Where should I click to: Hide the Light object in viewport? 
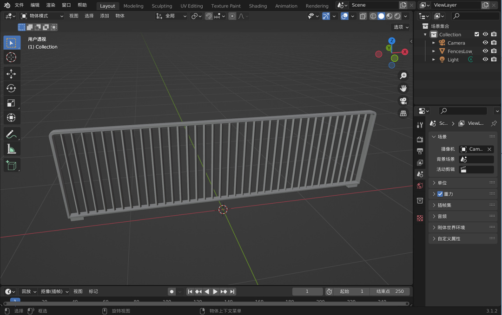point(485,59)
